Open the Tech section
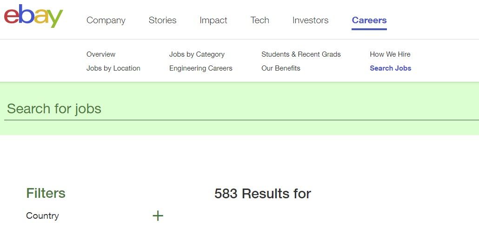 click(x=259, y=20)
